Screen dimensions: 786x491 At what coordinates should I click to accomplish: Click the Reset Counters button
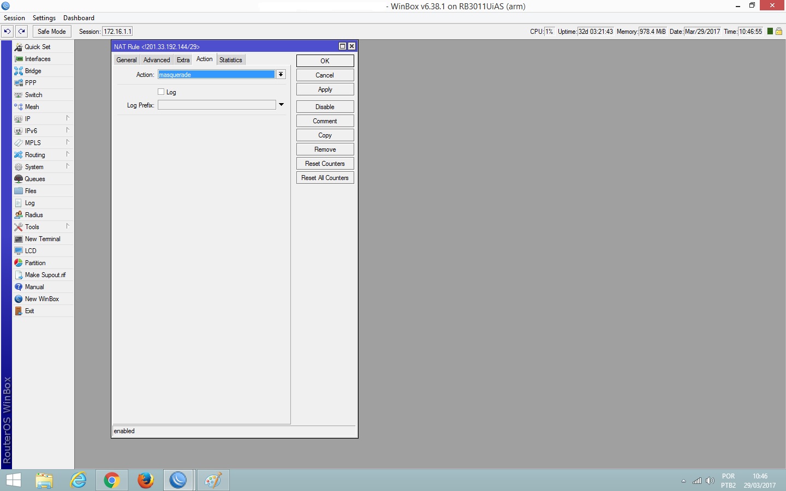coord(325,164)
